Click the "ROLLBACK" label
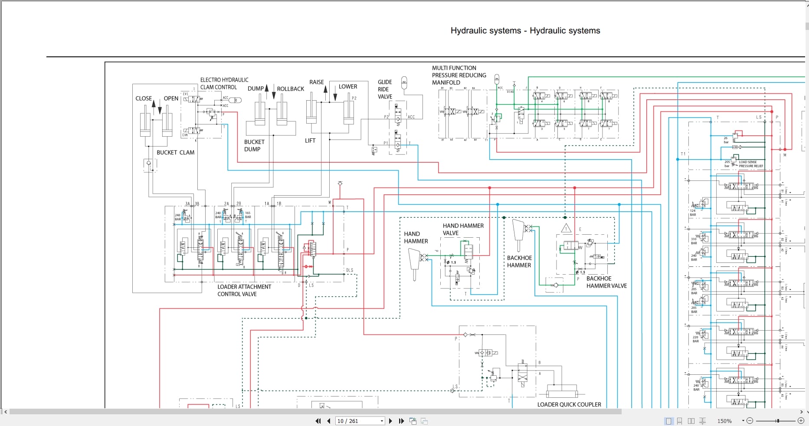 [291, 89]
